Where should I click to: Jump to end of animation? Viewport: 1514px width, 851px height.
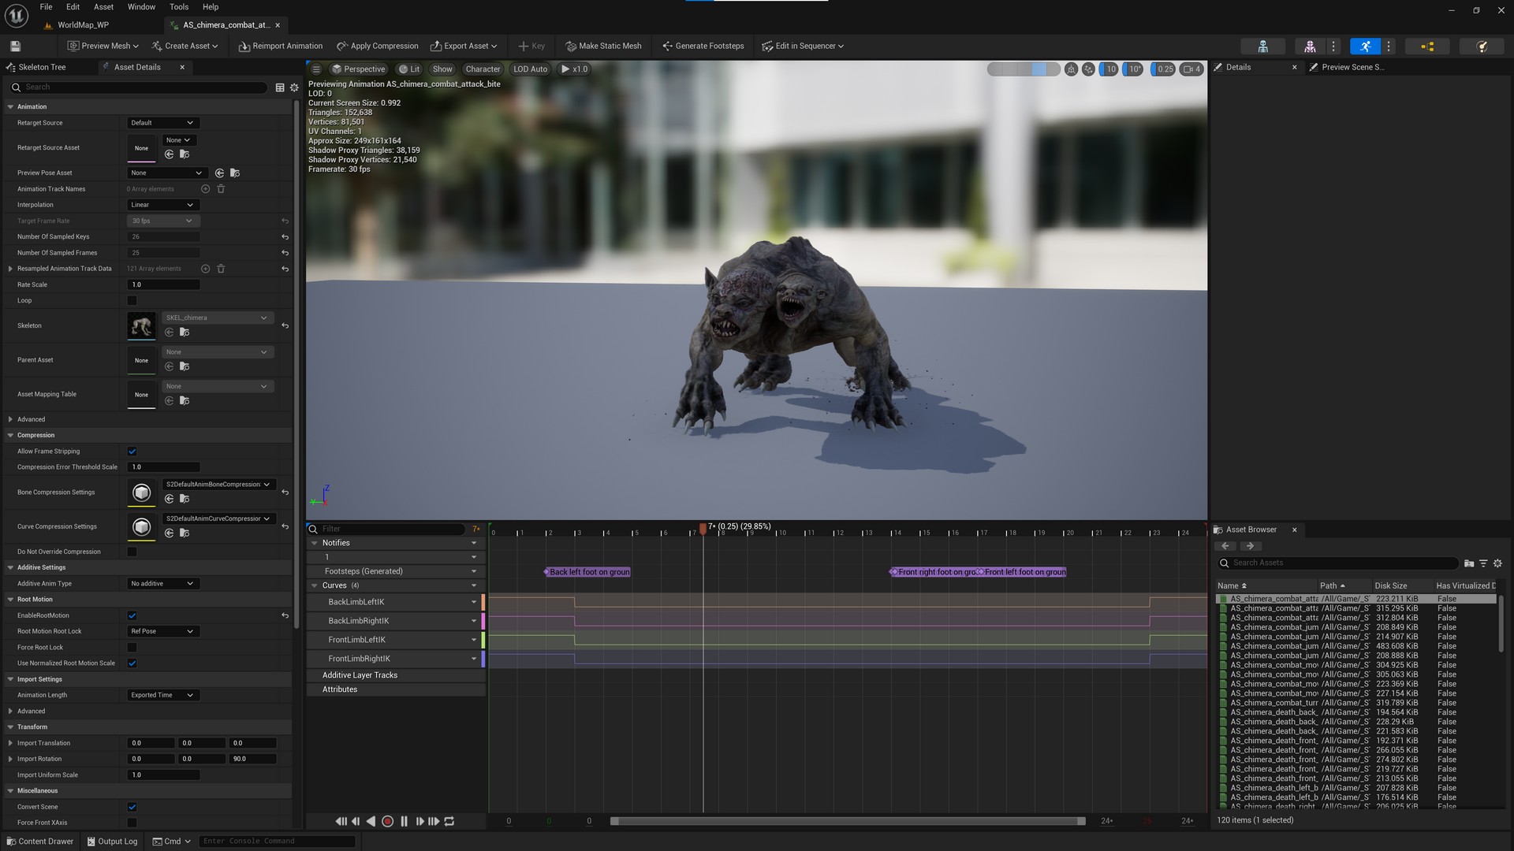click(x=434, y=821)
